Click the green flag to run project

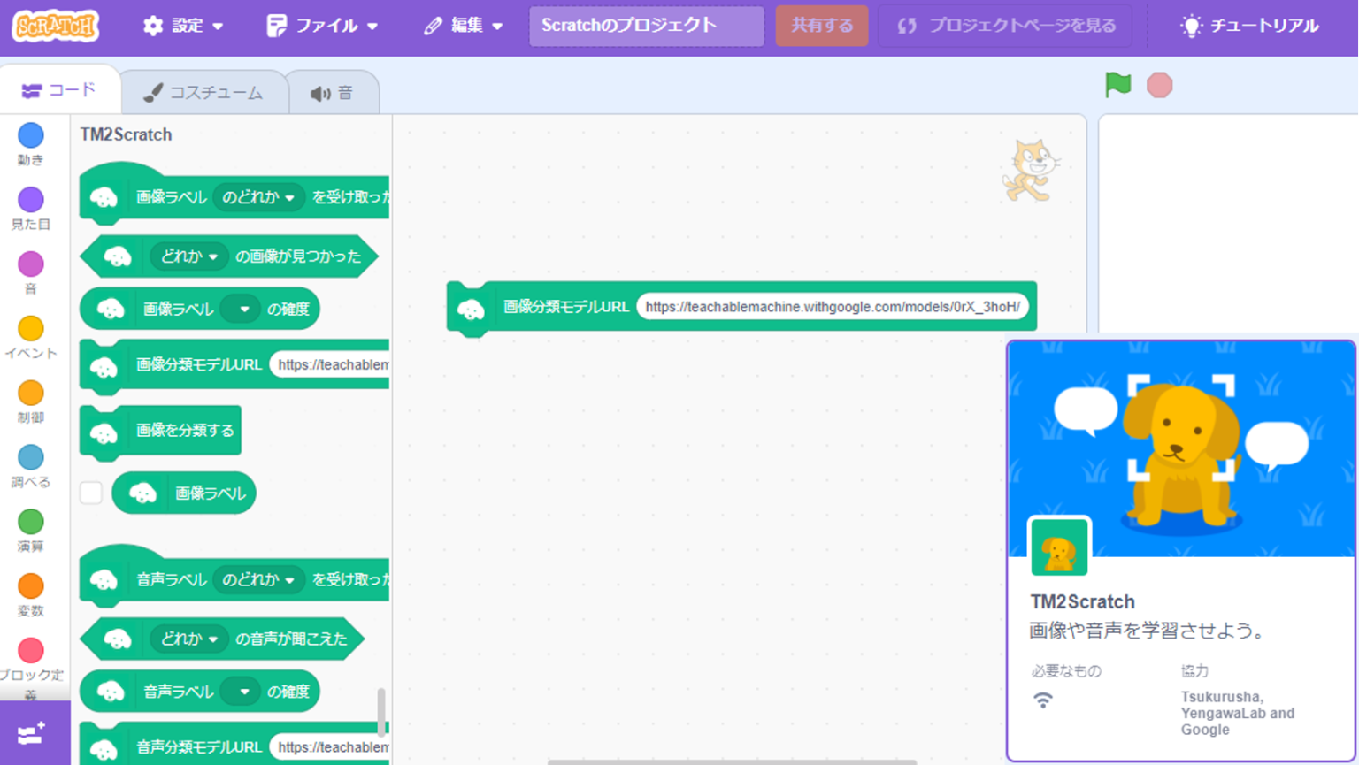[x=1117, y=84]
